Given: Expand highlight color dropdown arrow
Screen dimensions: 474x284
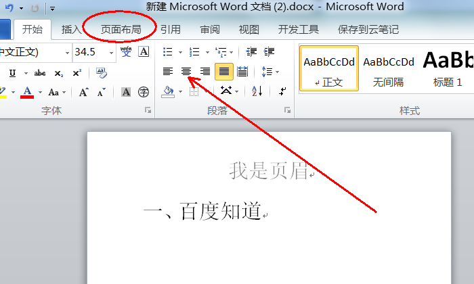Looking at the screenshot, I should (14, 92).
